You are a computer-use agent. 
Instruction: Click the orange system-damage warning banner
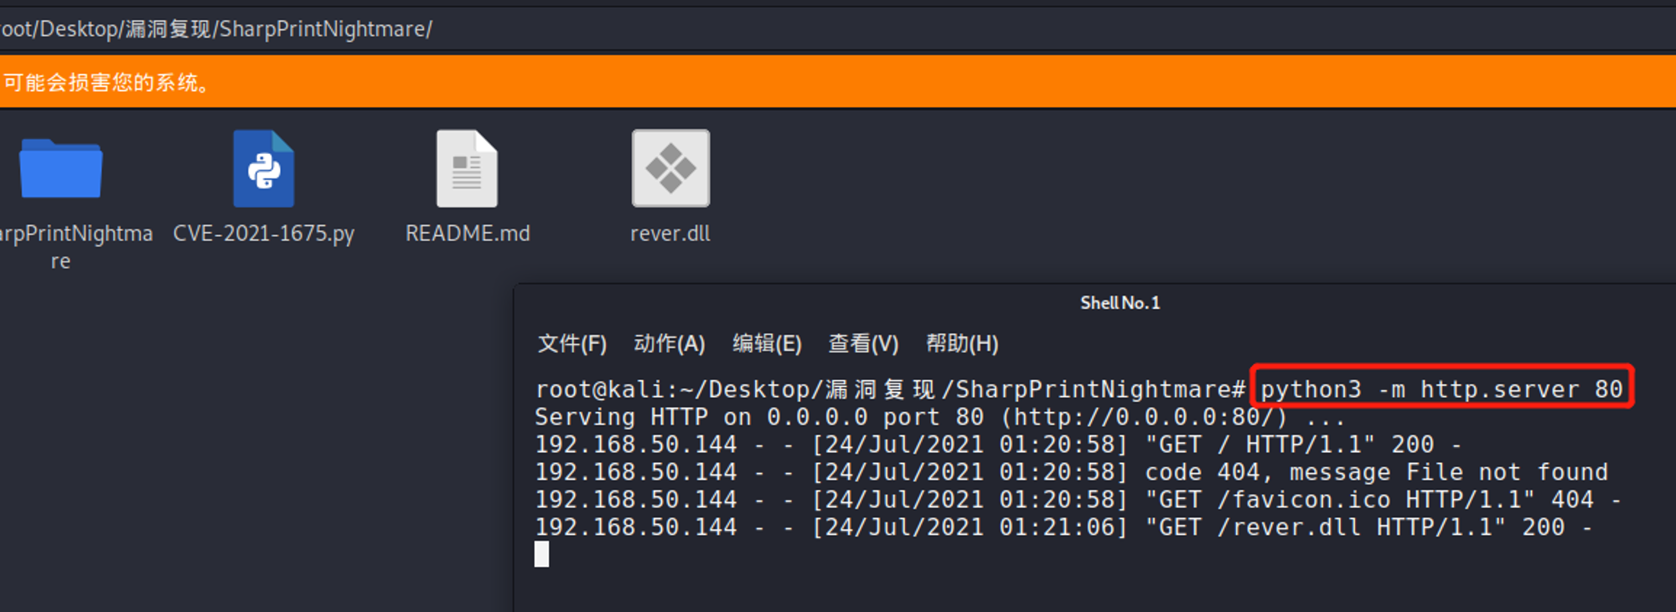point(838,82)
